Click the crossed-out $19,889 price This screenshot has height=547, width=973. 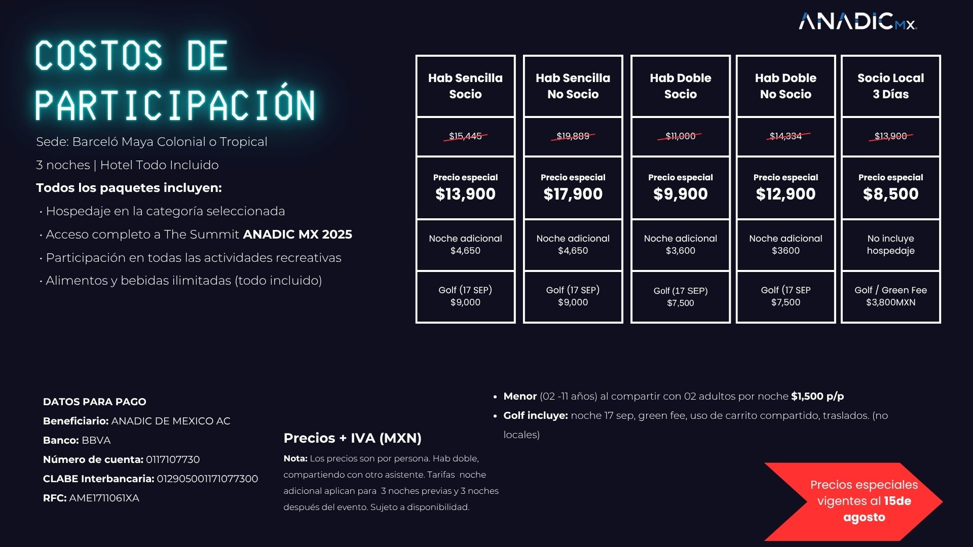point(573,136)
